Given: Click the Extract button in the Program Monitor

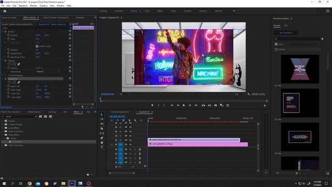Looking at the screenshot, I should (x=210, y=105).
